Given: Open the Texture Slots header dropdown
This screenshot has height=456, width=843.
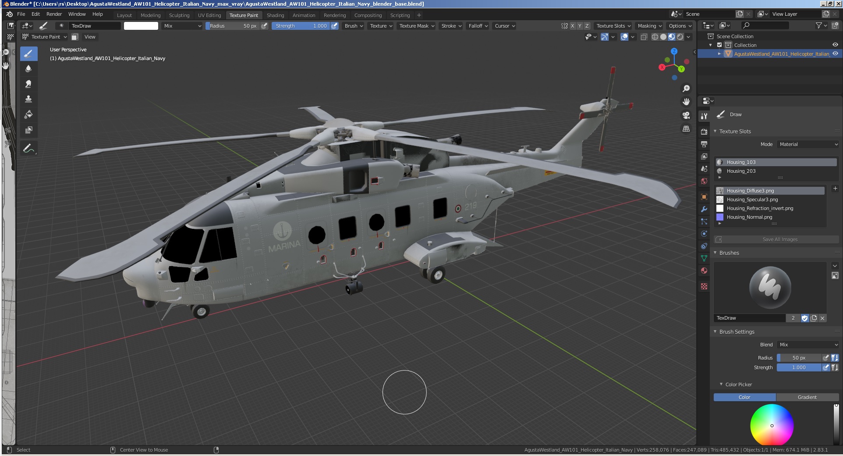Looking at the screenshot, I should pos(613,26).
